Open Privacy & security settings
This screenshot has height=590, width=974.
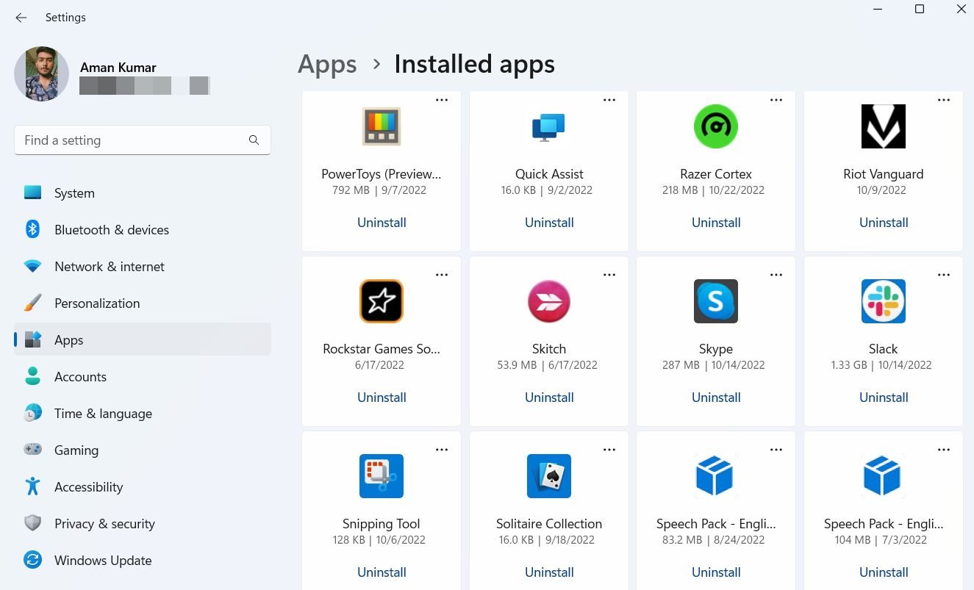[143, 524]
